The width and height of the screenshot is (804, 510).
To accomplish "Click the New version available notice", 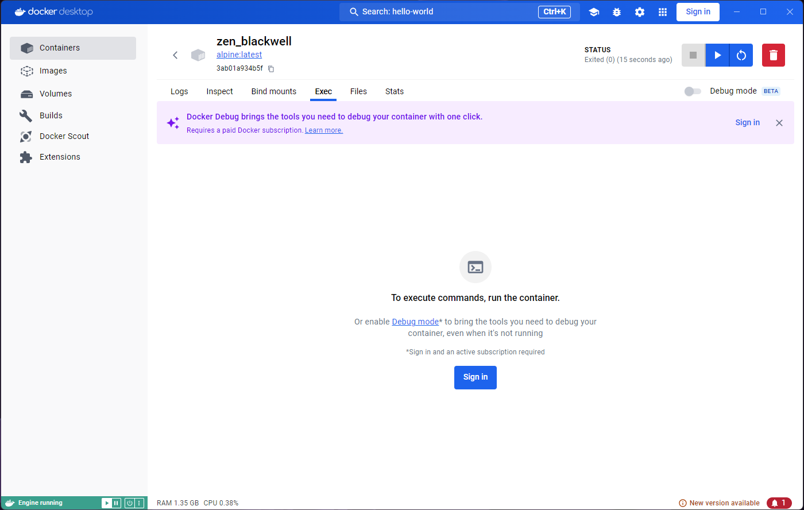I will point(719,503).
